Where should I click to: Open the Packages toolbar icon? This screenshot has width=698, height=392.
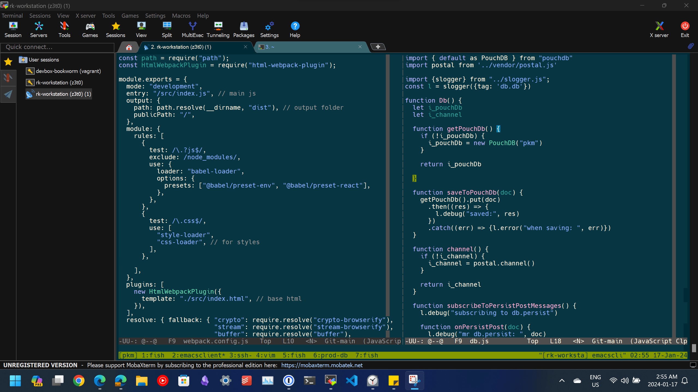click(244, 30)
